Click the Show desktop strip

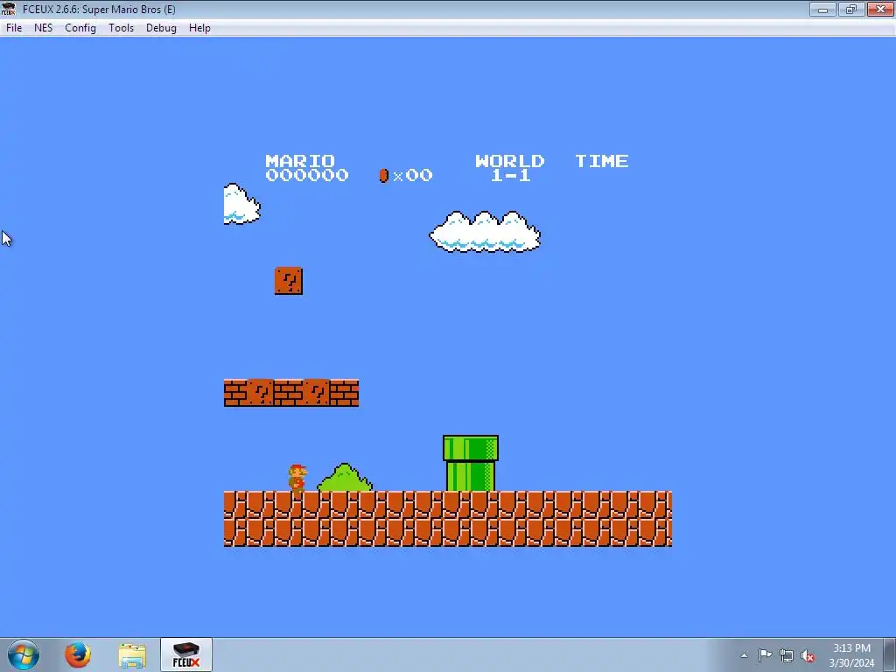tap(890, 654)
